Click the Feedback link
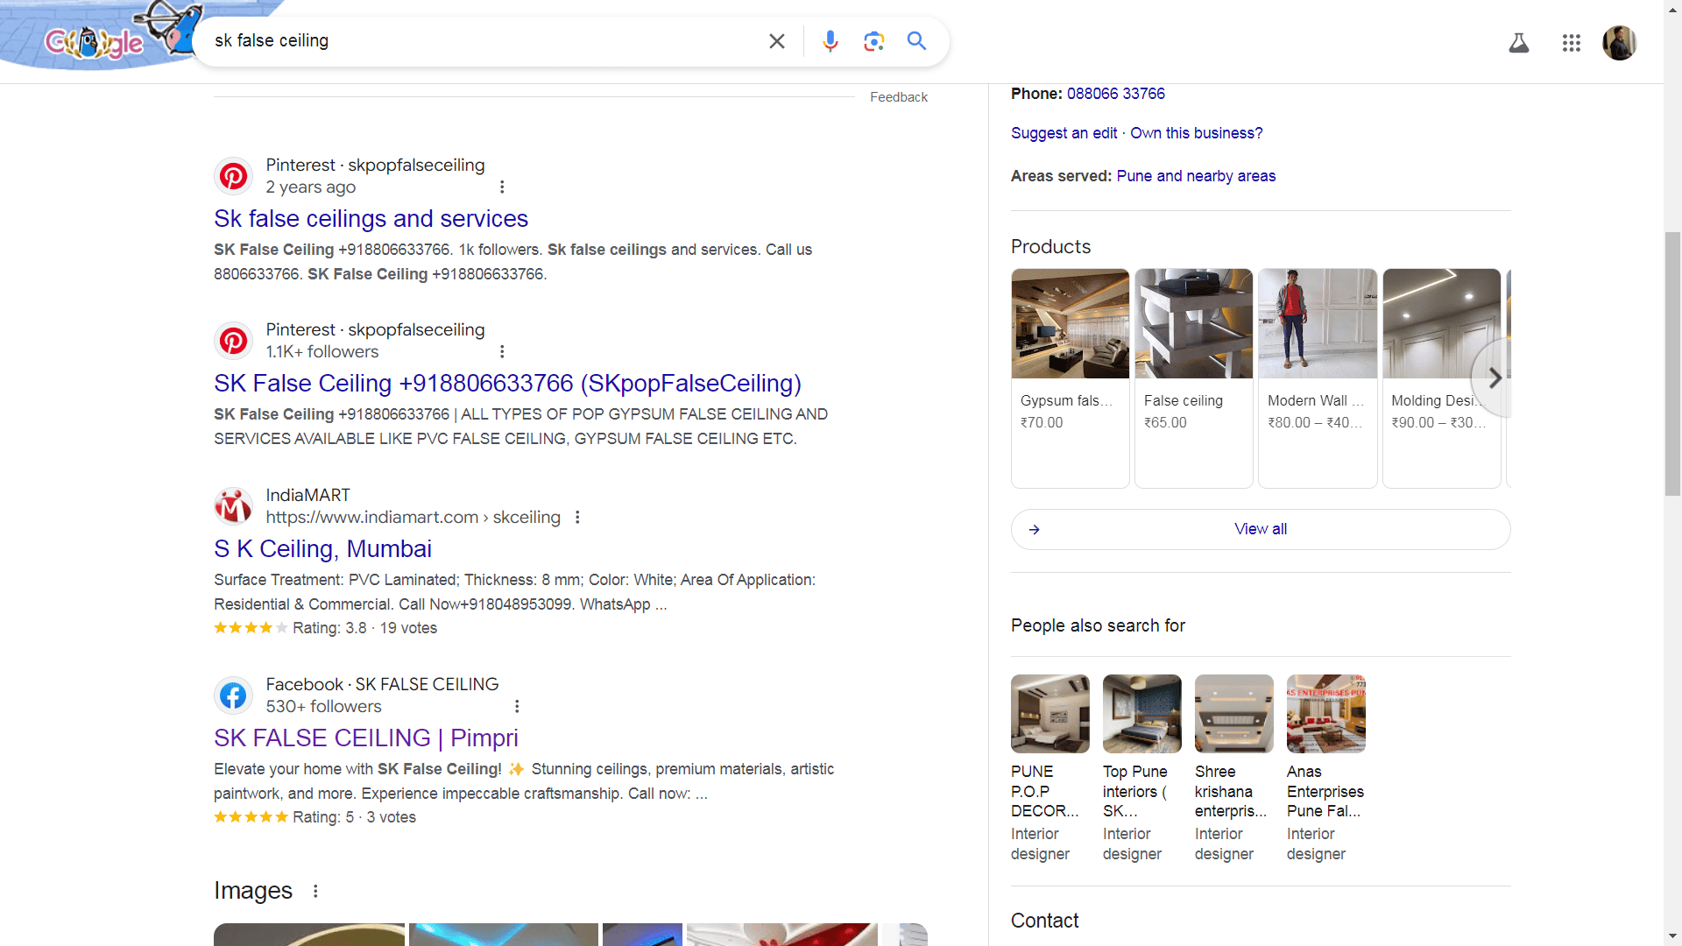Screen dimensions: 1682x946 click(x=899, y=97)
